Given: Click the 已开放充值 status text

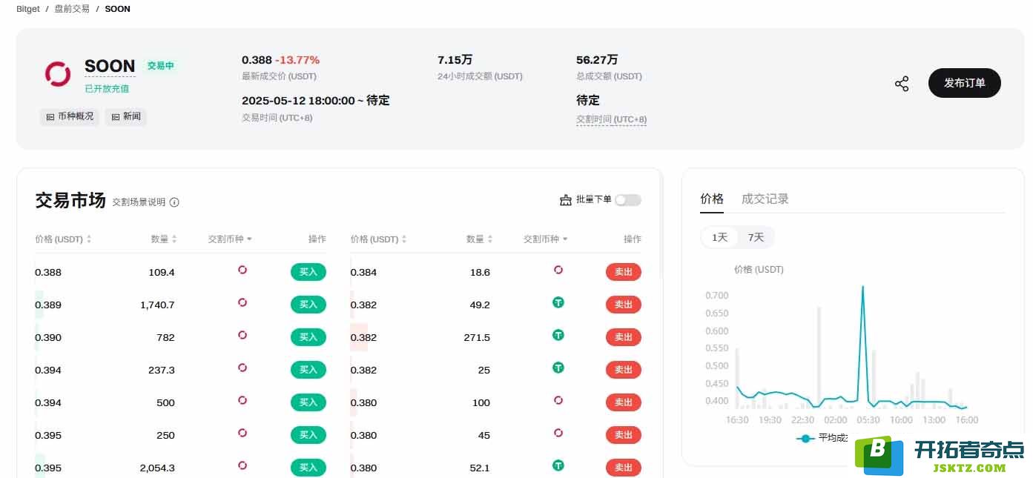Looking at the screenshot, I should pos(107,89).
